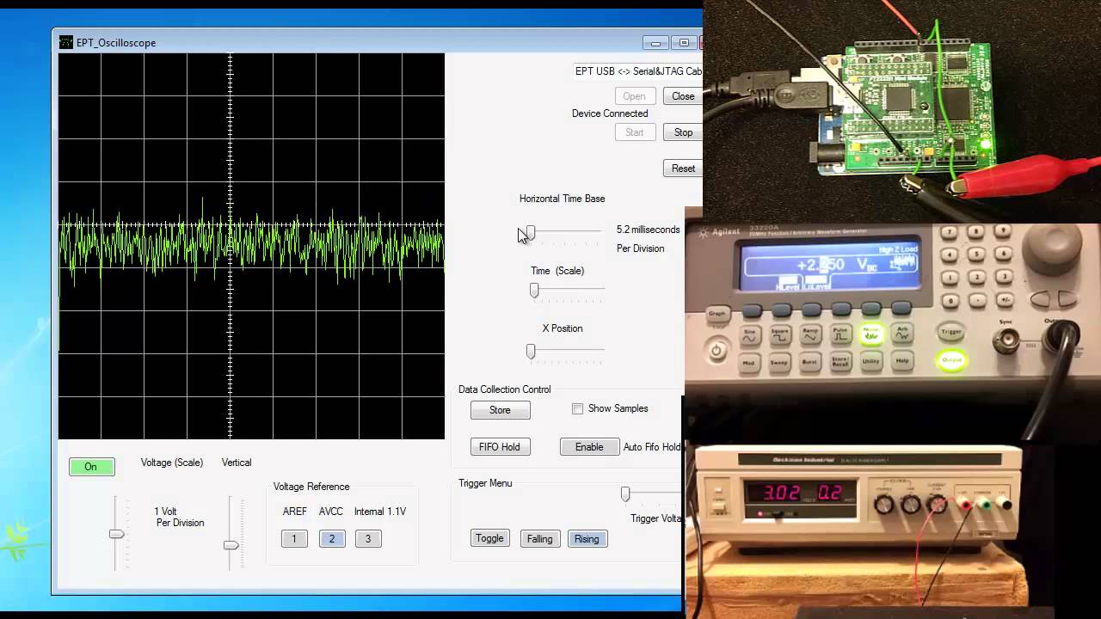Click Store under Data Collection Control
Viewport: 1101px width, 619px height.
pyautogui.click(x=500, y=410)
